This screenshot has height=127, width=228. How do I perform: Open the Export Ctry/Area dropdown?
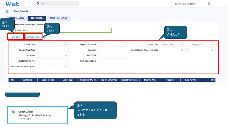pyautogui.click(x=113, y=45)
